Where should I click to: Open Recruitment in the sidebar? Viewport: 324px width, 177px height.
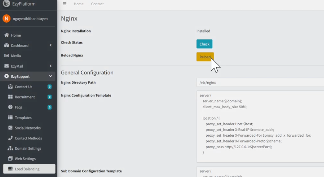pos(25,97)
